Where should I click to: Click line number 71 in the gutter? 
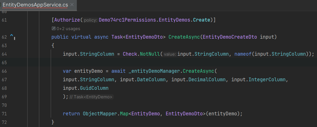coord(4,114)
